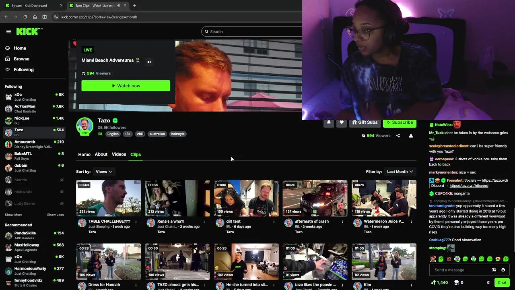Open the Sort by Views dropdown
515x290 pixels.
click(x=103, y=172)
